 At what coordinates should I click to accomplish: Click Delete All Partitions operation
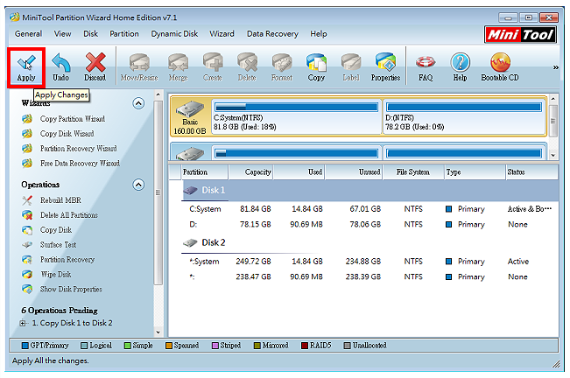[x=68, y=215]
